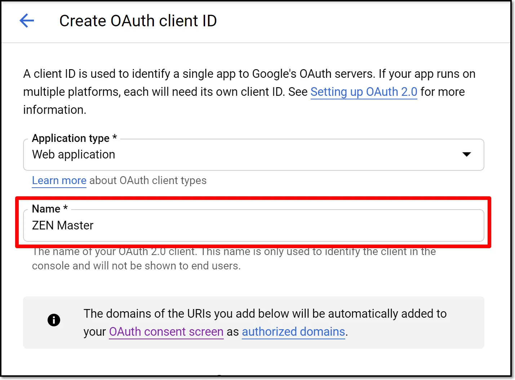Click the Application type * label
Viewport: 515px width, 380px height.
pyautogui.click(x=74, y=138)
